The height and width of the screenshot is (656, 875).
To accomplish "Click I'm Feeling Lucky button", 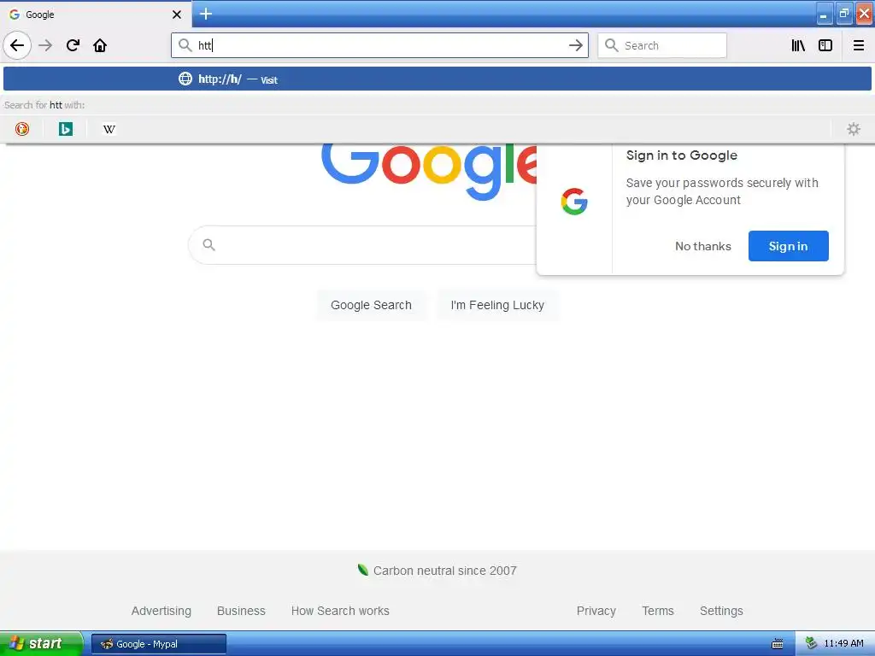I will coord(497,305).
